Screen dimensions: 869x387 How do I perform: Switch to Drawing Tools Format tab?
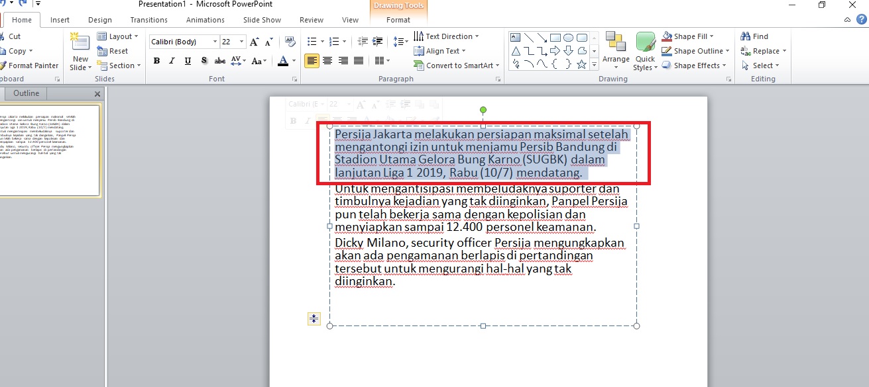click(398, 20)
